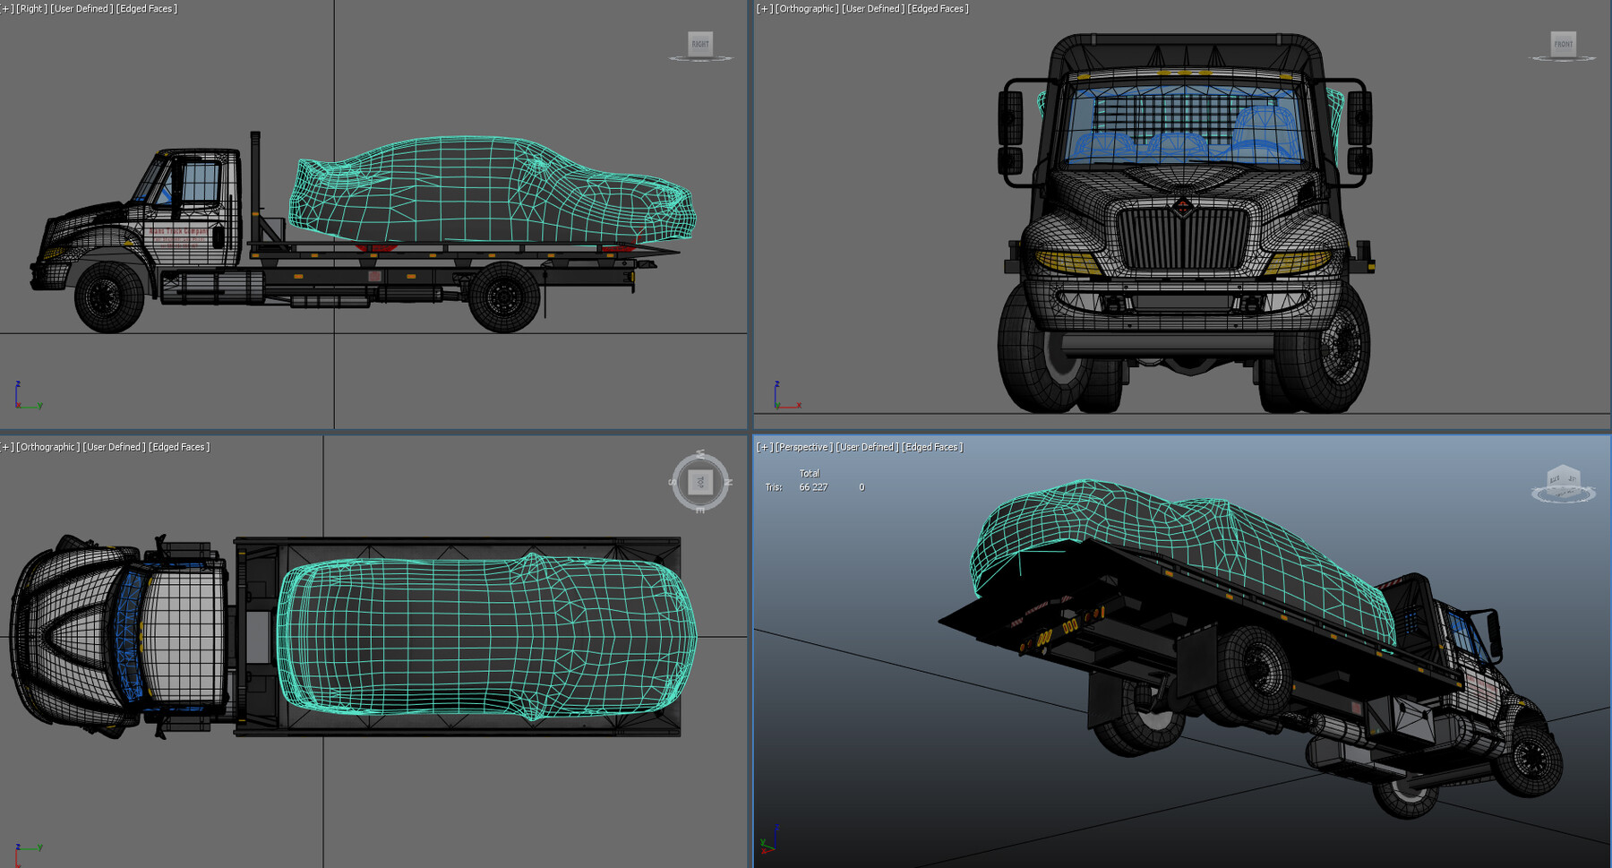Open [User Defined] menu in the Right viewport
This screenshot has height=868, width=1612.
click(x=81, y=9)
